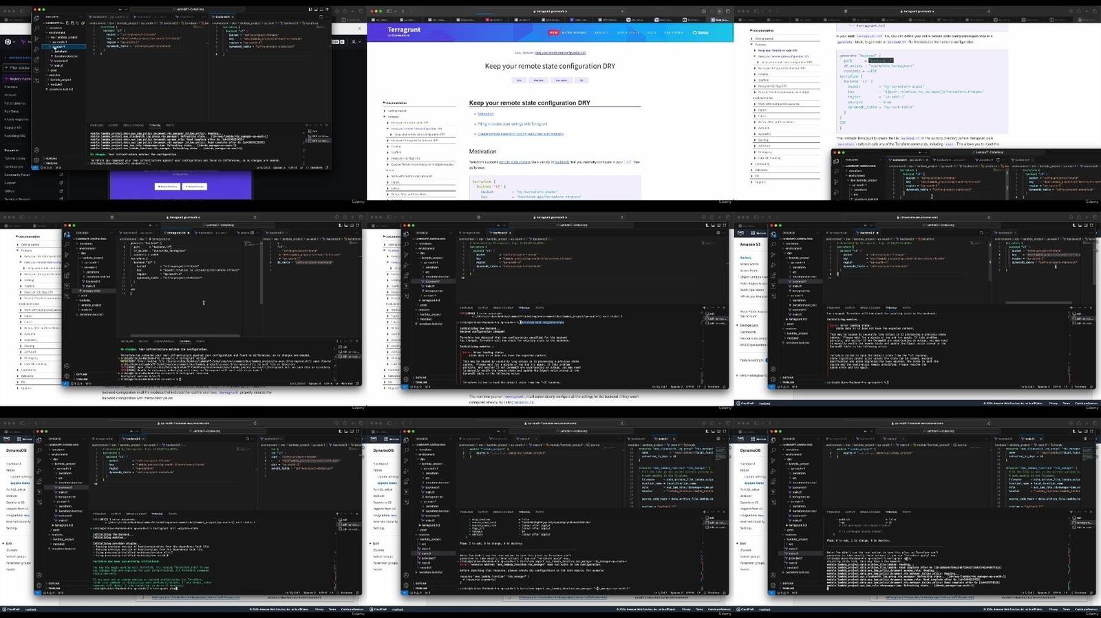Image resolution: width=1101 pixels, height=618 pixels.
Task: Click the breadcrumb link below the Terragrunt header
Action: (x=560, y=53)
